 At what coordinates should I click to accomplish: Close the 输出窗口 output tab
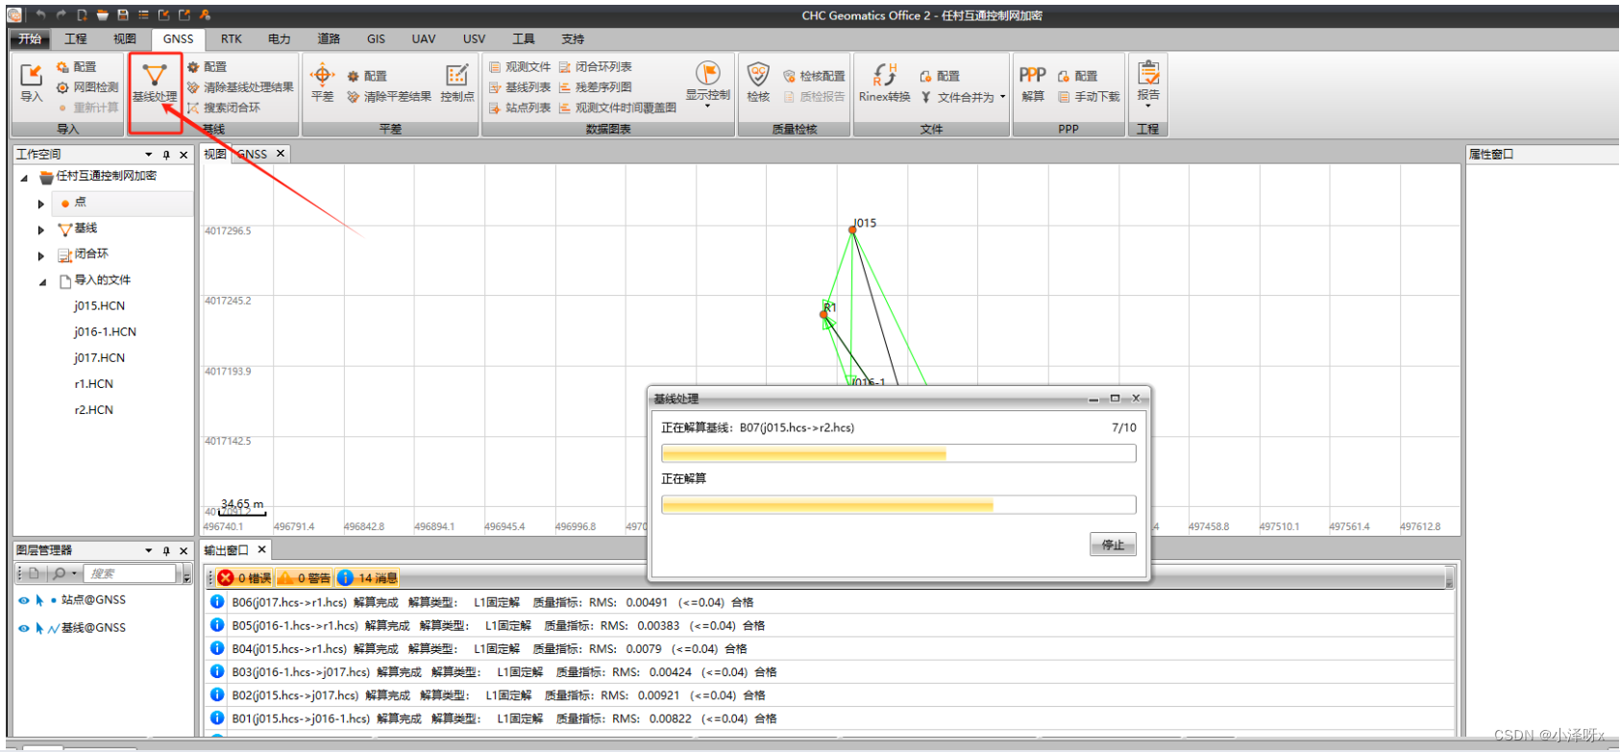coord(260,549)
